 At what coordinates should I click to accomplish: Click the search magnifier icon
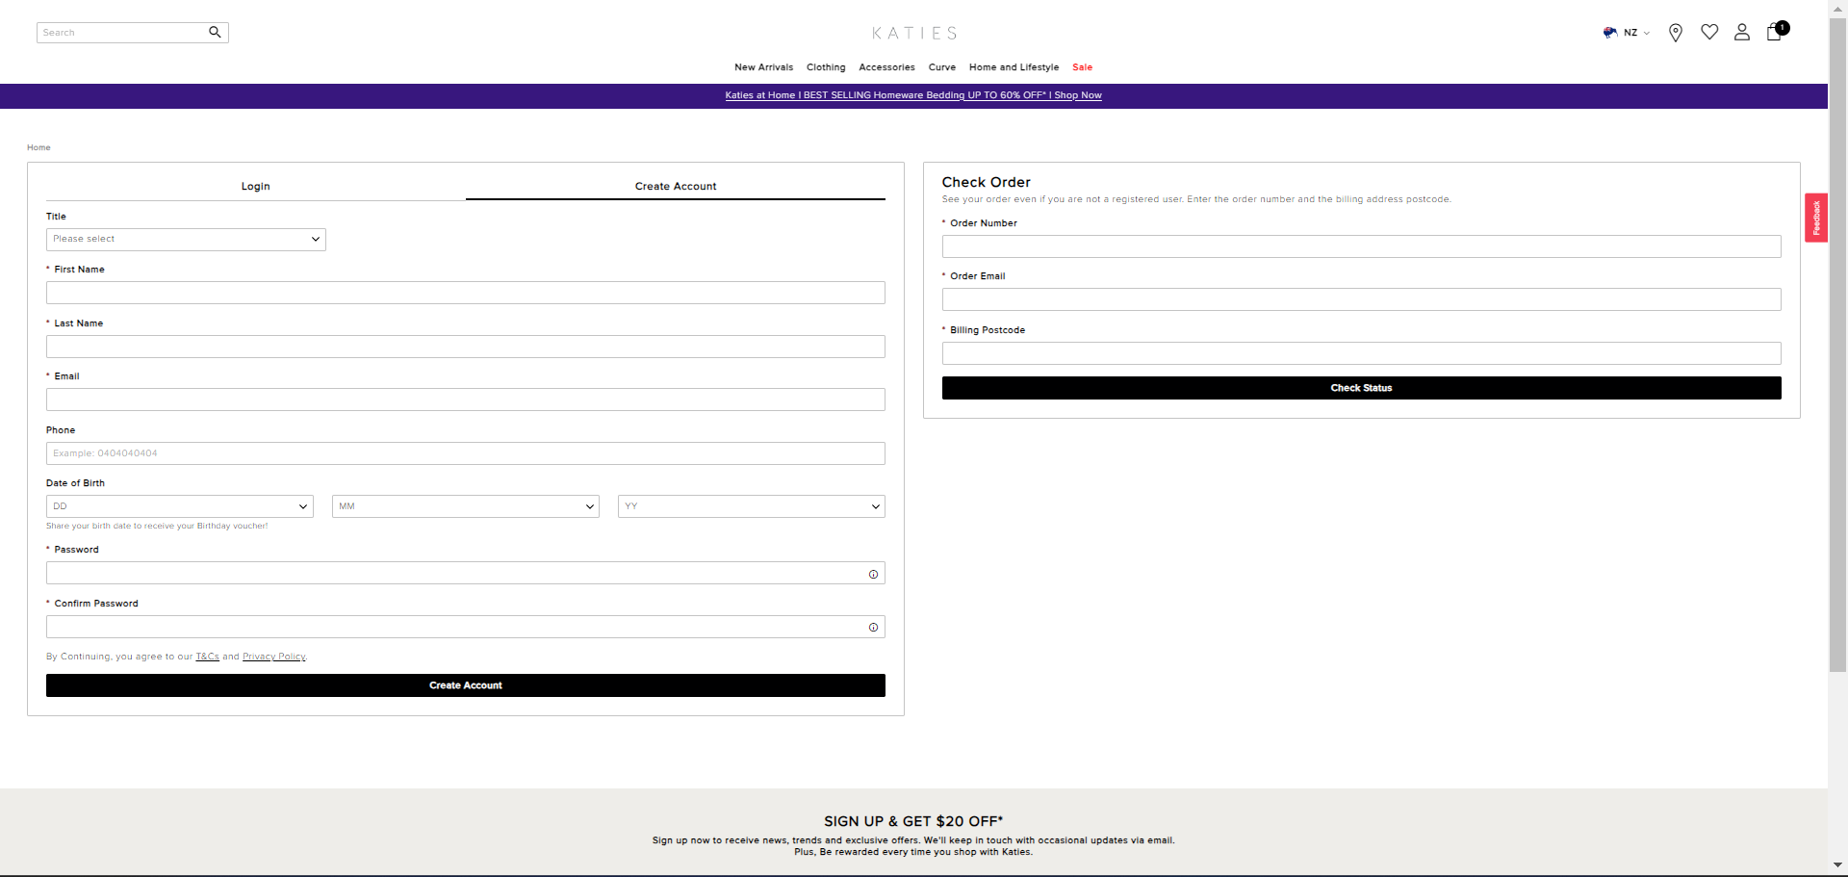click(x=215, y=32)
